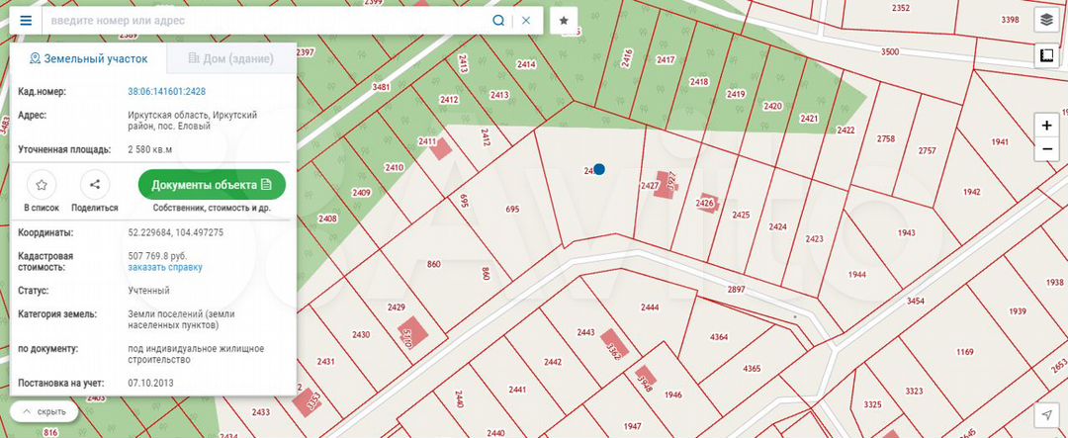Activate the area measurement tool icon
Image resolution: width=1068 pixels, height=438 pixels.
[1046, 56]
